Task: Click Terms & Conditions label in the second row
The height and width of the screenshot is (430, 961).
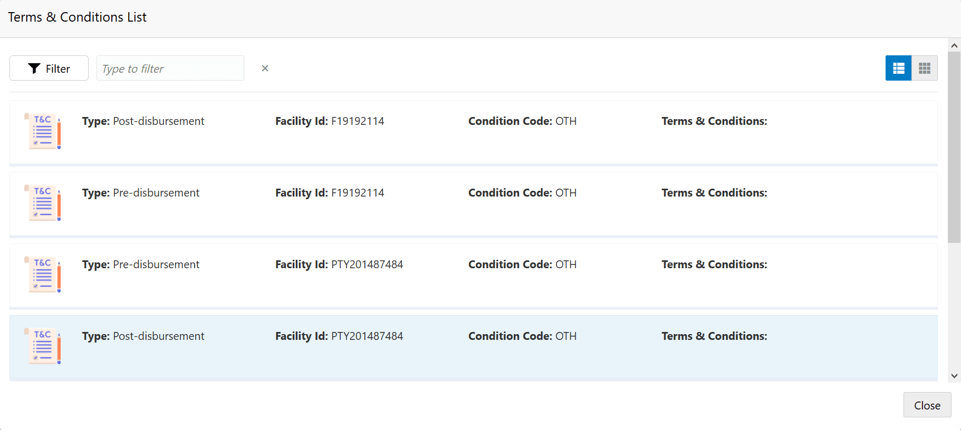Action: 714,193
